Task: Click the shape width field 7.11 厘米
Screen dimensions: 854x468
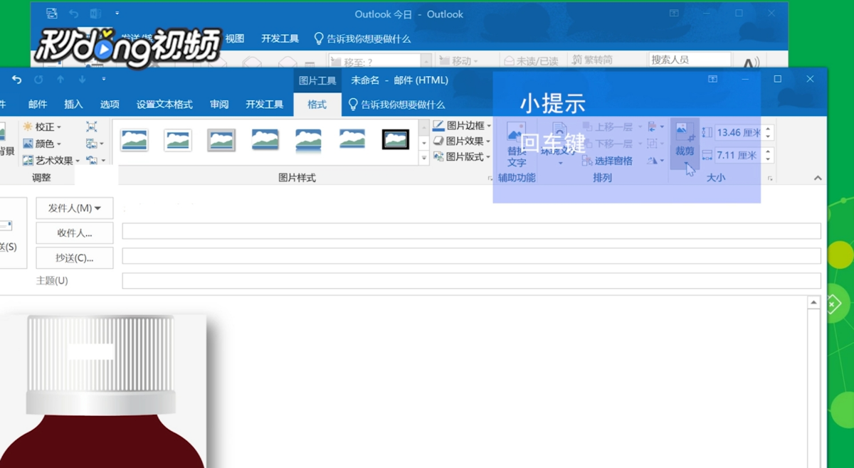Action: (739, 155)
